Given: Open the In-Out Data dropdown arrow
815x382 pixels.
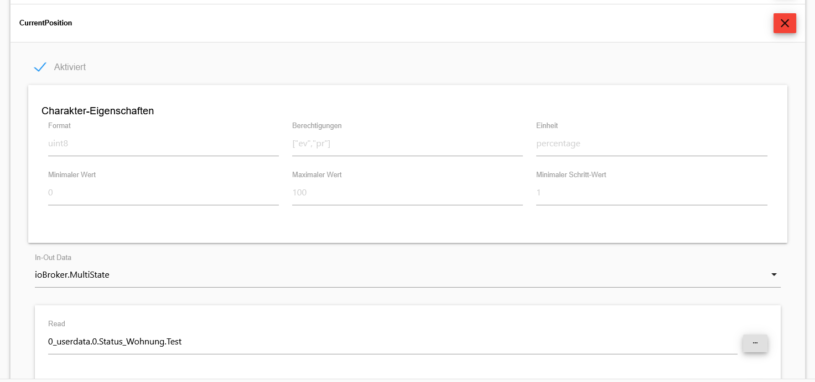Looking at the screenshot, I should pos(774,275).
